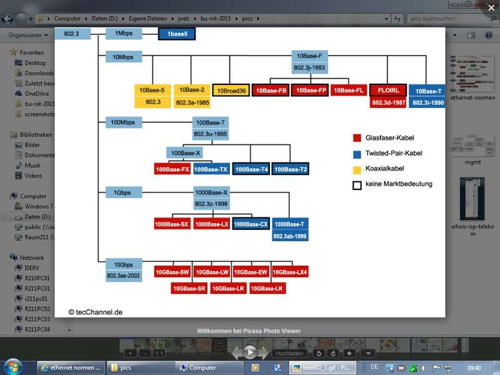Expand breadcrumb arrow after joeb

[195, 19]
